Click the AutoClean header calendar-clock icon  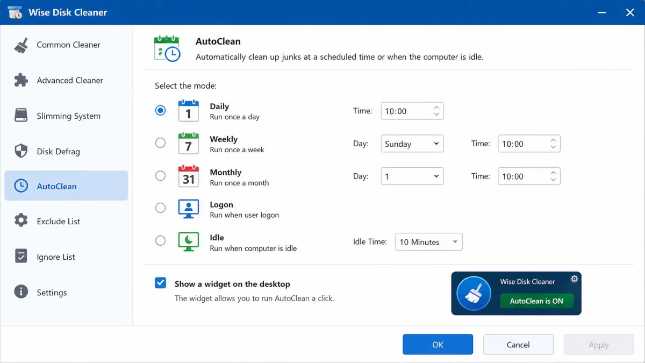(x=167, y=48)
